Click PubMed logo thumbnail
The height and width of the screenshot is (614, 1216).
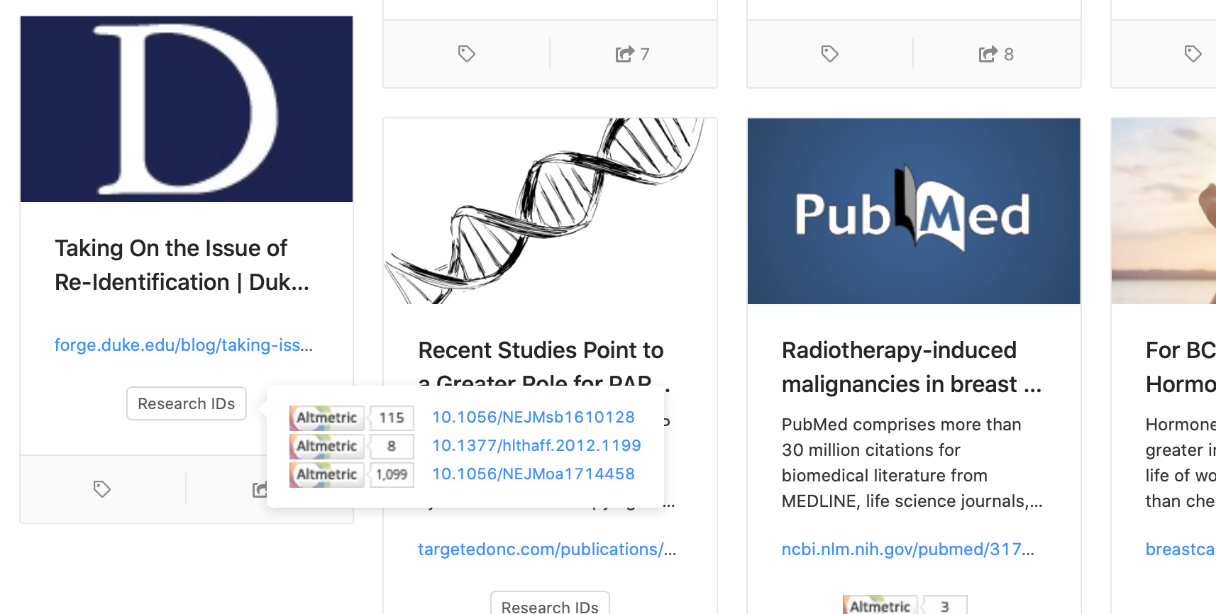(914, 211)
